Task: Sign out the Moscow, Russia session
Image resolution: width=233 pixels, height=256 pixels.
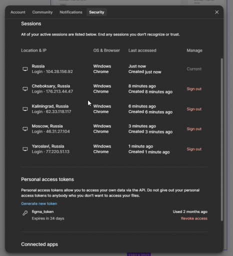Action: pos(194,129)
